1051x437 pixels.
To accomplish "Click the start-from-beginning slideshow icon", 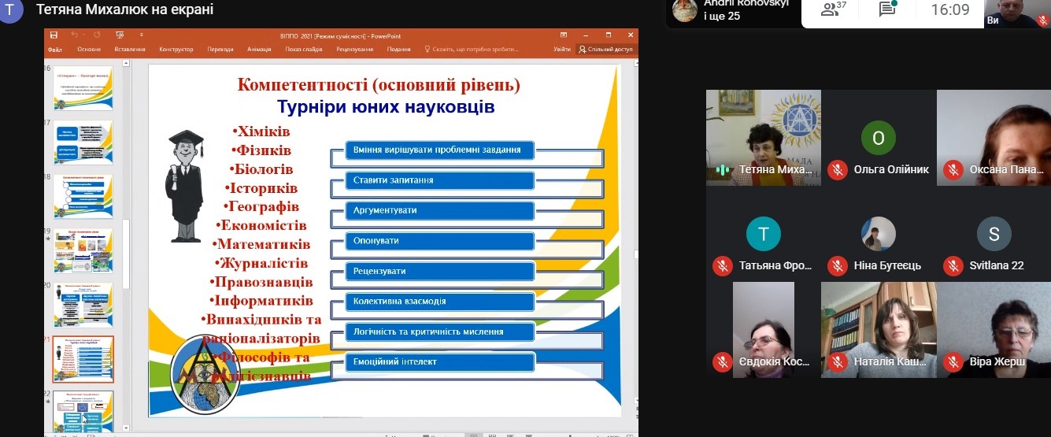I will (x=120, y=35).
